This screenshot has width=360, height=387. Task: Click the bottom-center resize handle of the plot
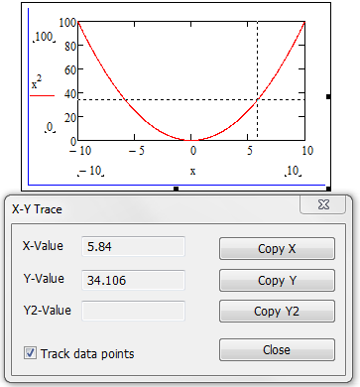pos(177,189)
